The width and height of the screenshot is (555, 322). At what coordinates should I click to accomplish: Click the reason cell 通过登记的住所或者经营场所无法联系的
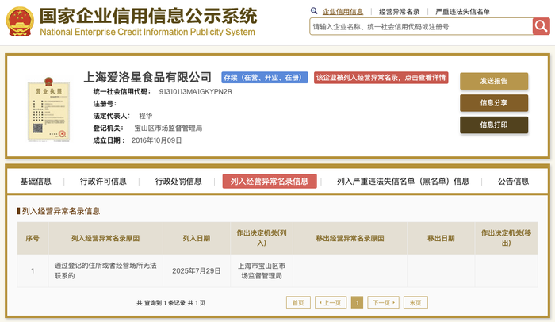point(105,270)
